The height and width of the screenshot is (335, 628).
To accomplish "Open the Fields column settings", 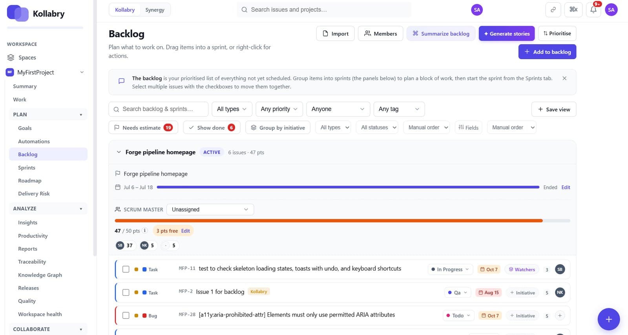I will (x=469, y=127).
